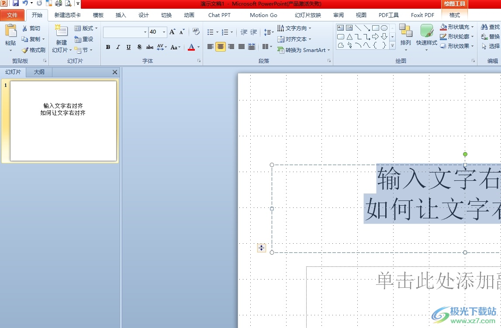This screenshot has width=501, height=328.
Task: Select slide 1 thumbnail in panel
Action: pyautogui.click(x=63, y=121)
